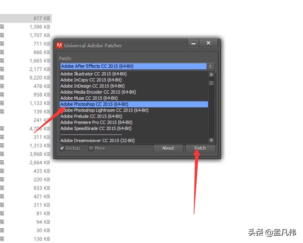The image size is (303, 243).
Task: Click the list scrollbar thumb
Action: click(212, 83)
